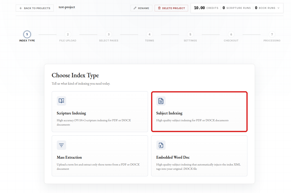The width and height of the screenshot is (291, 193).
Task: Choose the Scripture Indexing card title
Action: (71, 113)
